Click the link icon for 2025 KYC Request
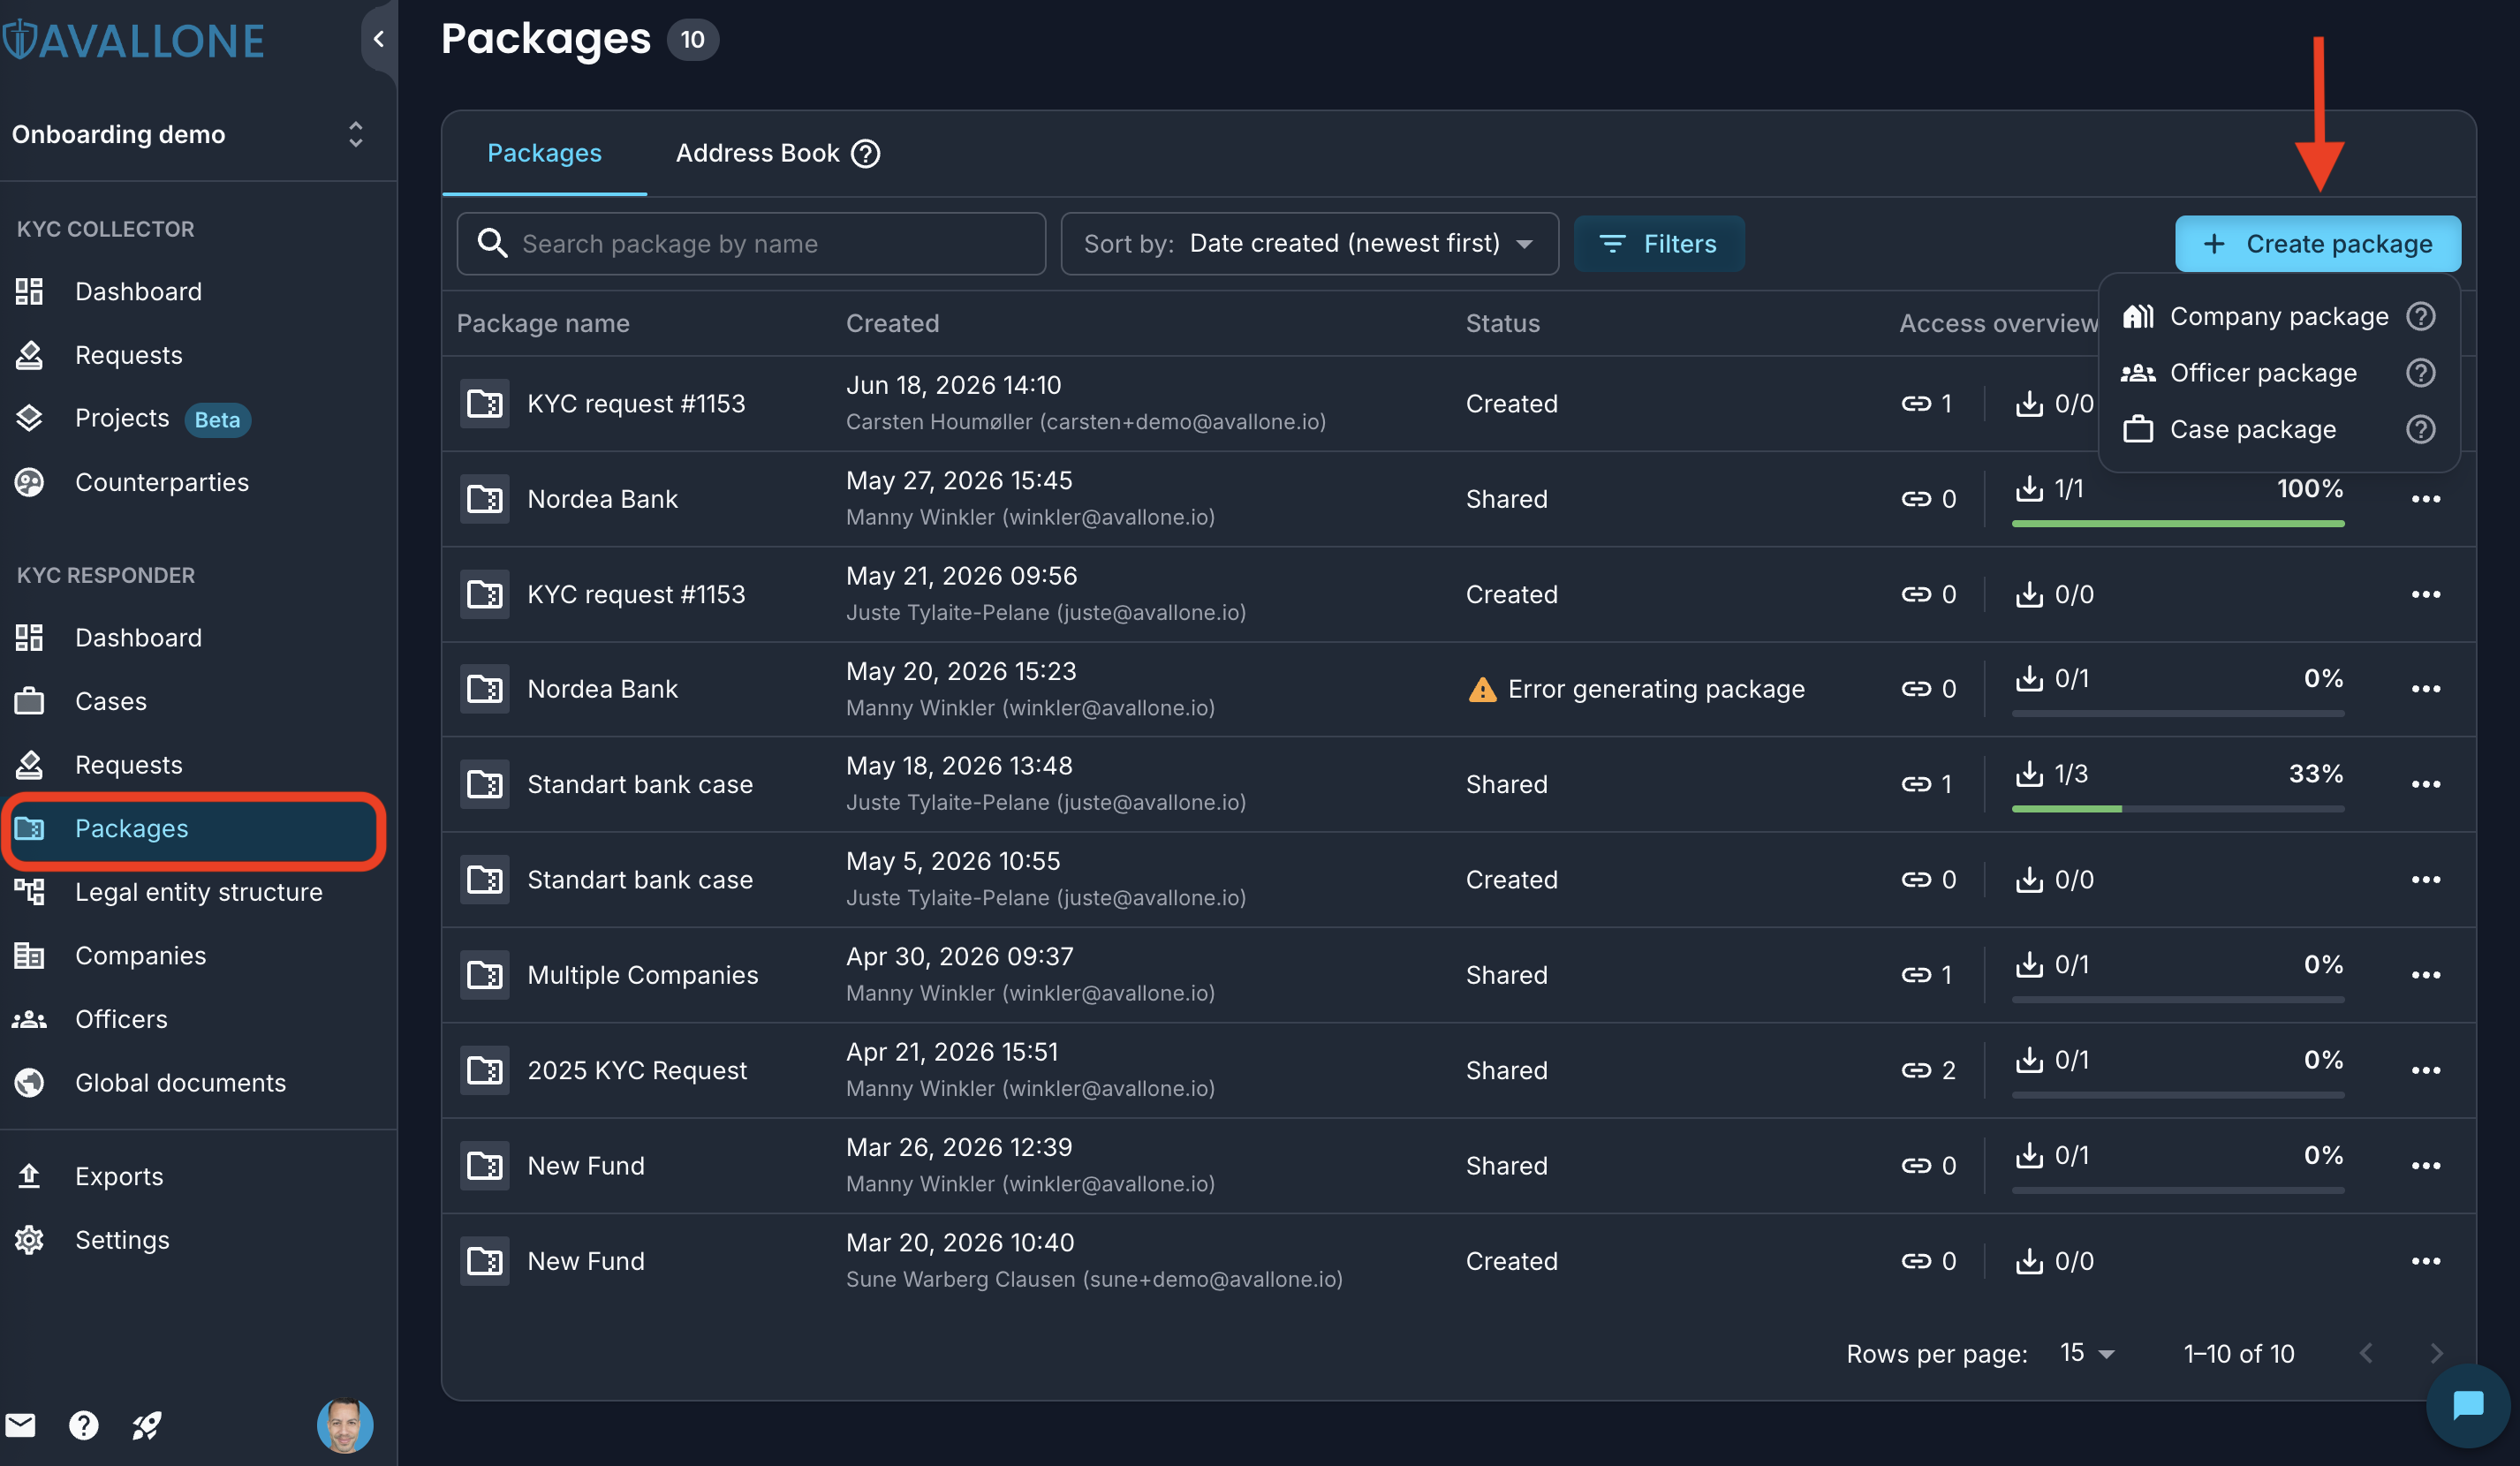Screen dimensions: 2520x1466 pos(1916,1070)
